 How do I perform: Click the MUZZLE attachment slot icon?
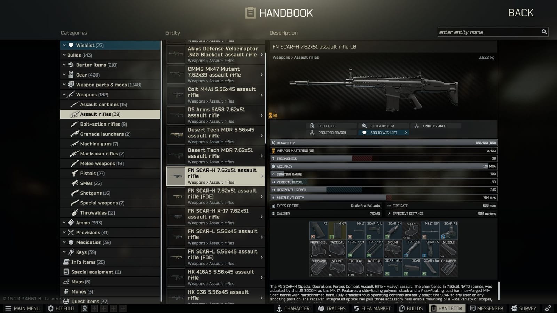click(x=449, y=250)
